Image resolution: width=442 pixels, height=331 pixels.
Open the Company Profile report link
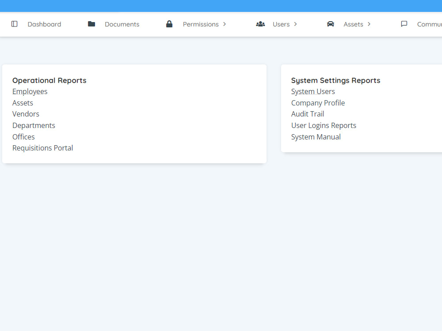pos(318,103)
